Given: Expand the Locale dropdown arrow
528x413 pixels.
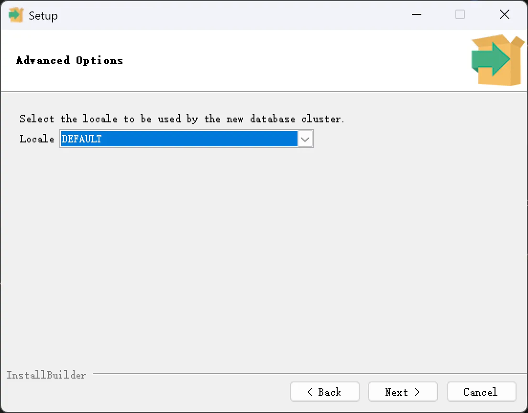Looking at the screenshot, I should click(x=305, y=139).
